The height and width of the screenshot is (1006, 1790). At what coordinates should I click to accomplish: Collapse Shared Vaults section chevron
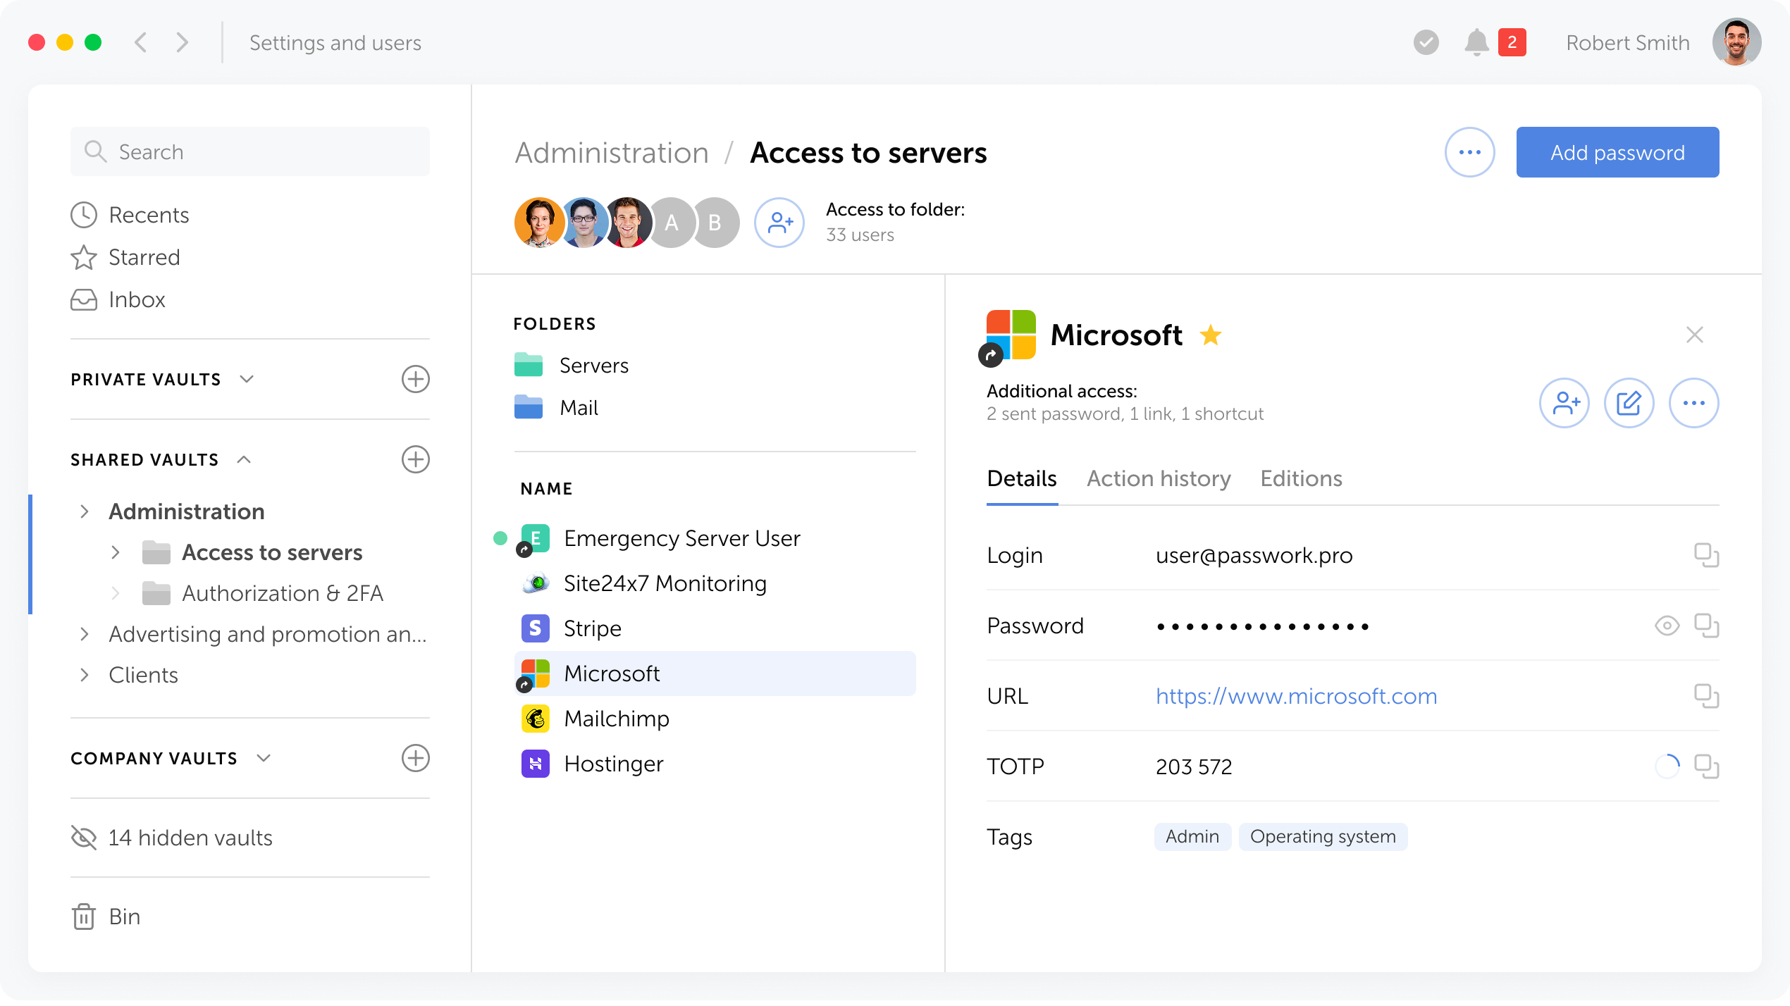244,459
